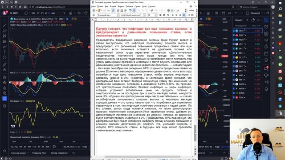Click the alert clock icon in TradingView toolbar
This screenshot has height=160, width=285.
click(86, 13)
